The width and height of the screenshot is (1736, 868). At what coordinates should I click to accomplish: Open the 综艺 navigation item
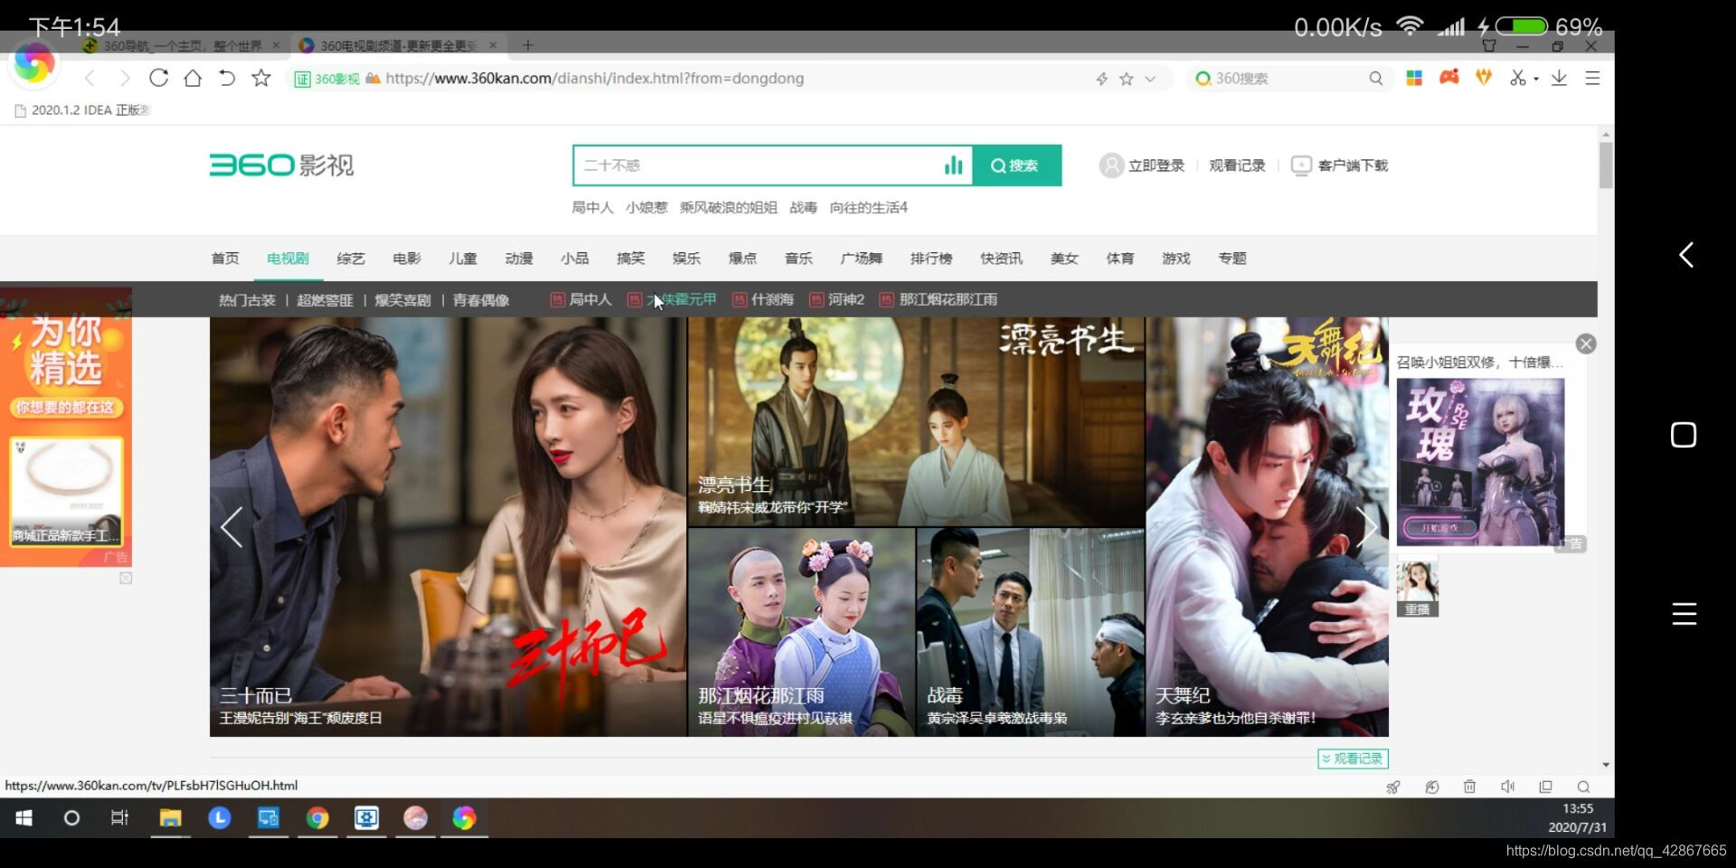click(351, 259)
